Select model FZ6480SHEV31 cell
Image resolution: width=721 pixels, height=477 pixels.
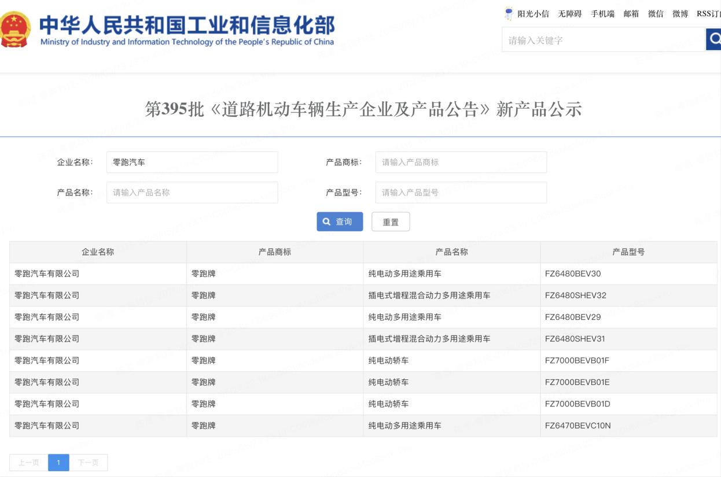coord(629,339)
